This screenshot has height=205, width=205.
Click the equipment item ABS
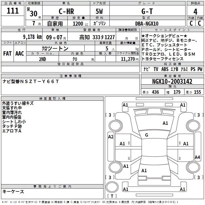[165, 69]
